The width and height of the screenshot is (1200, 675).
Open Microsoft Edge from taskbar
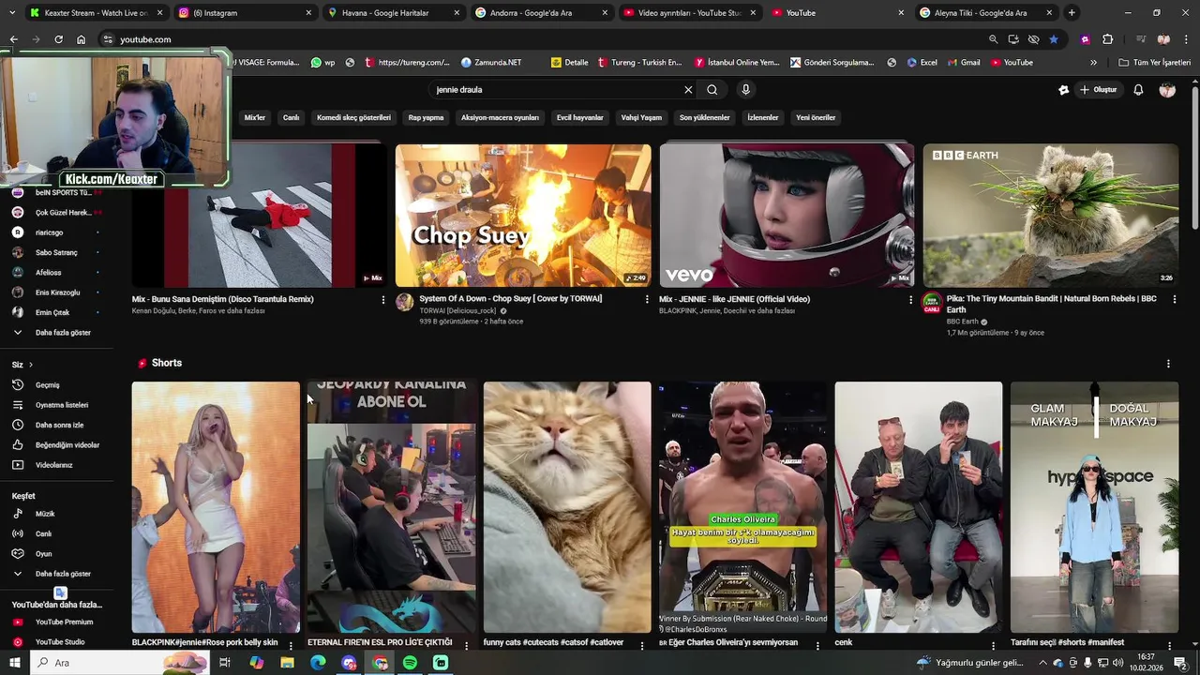(318, 663)
